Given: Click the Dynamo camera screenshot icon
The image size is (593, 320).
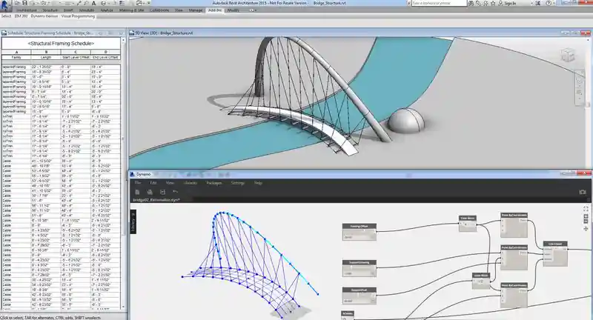Looking at the screenshot, I should (x=583, y=192).
